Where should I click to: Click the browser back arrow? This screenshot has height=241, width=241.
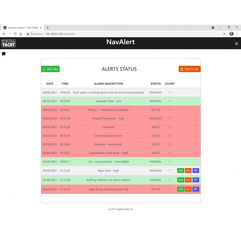[4, 34]
